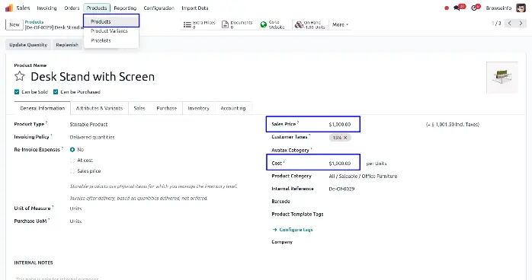Open the Documents smart button
532x280 pixels.
237,24
